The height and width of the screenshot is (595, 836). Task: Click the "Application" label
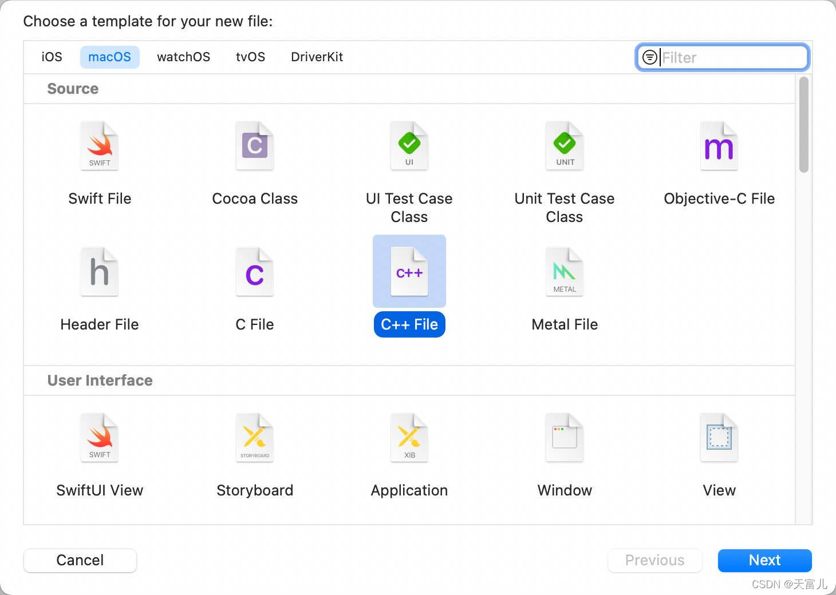click(x=409, y=490)
